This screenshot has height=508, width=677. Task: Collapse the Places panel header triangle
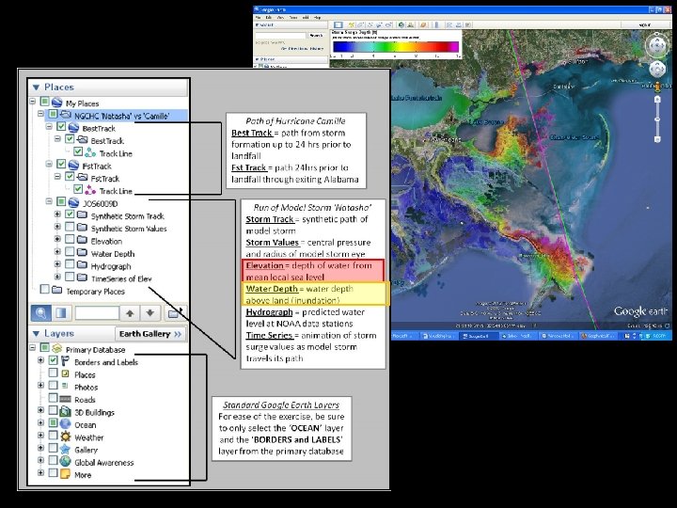click(x=37, y=87)
